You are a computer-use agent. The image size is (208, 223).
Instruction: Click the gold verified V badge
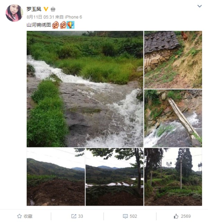tap(46, 9)
